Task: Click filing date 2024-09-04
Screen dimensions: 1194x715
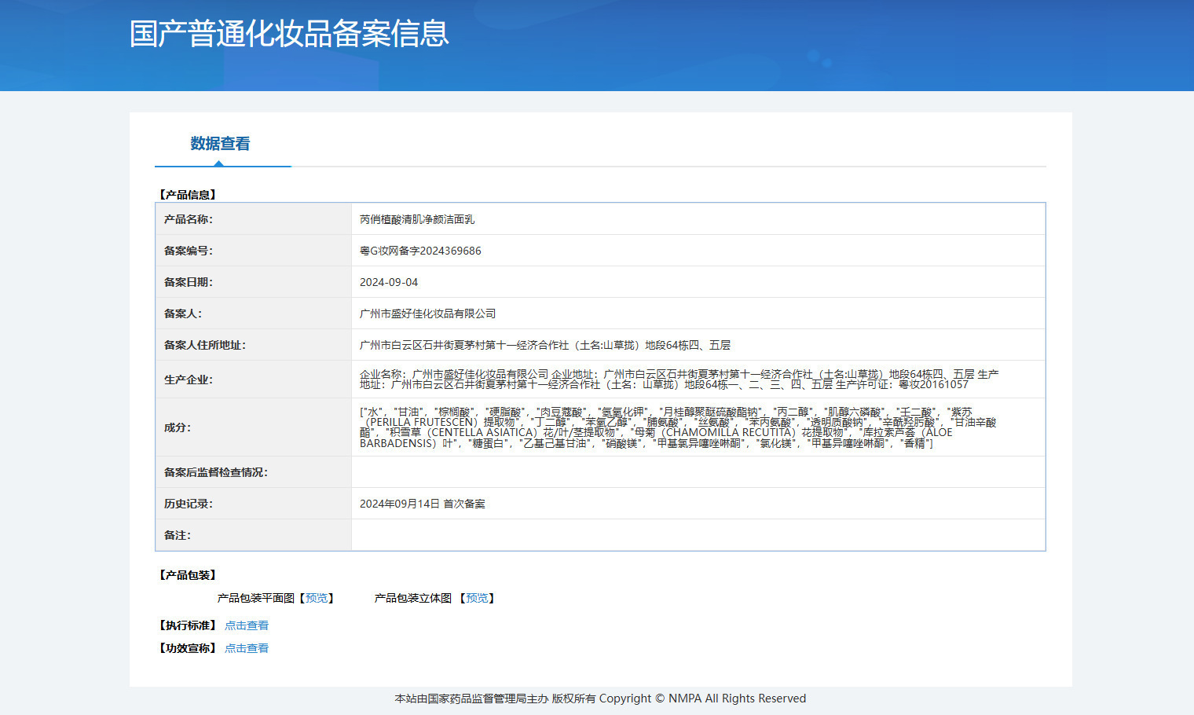Action: (389, 282)
